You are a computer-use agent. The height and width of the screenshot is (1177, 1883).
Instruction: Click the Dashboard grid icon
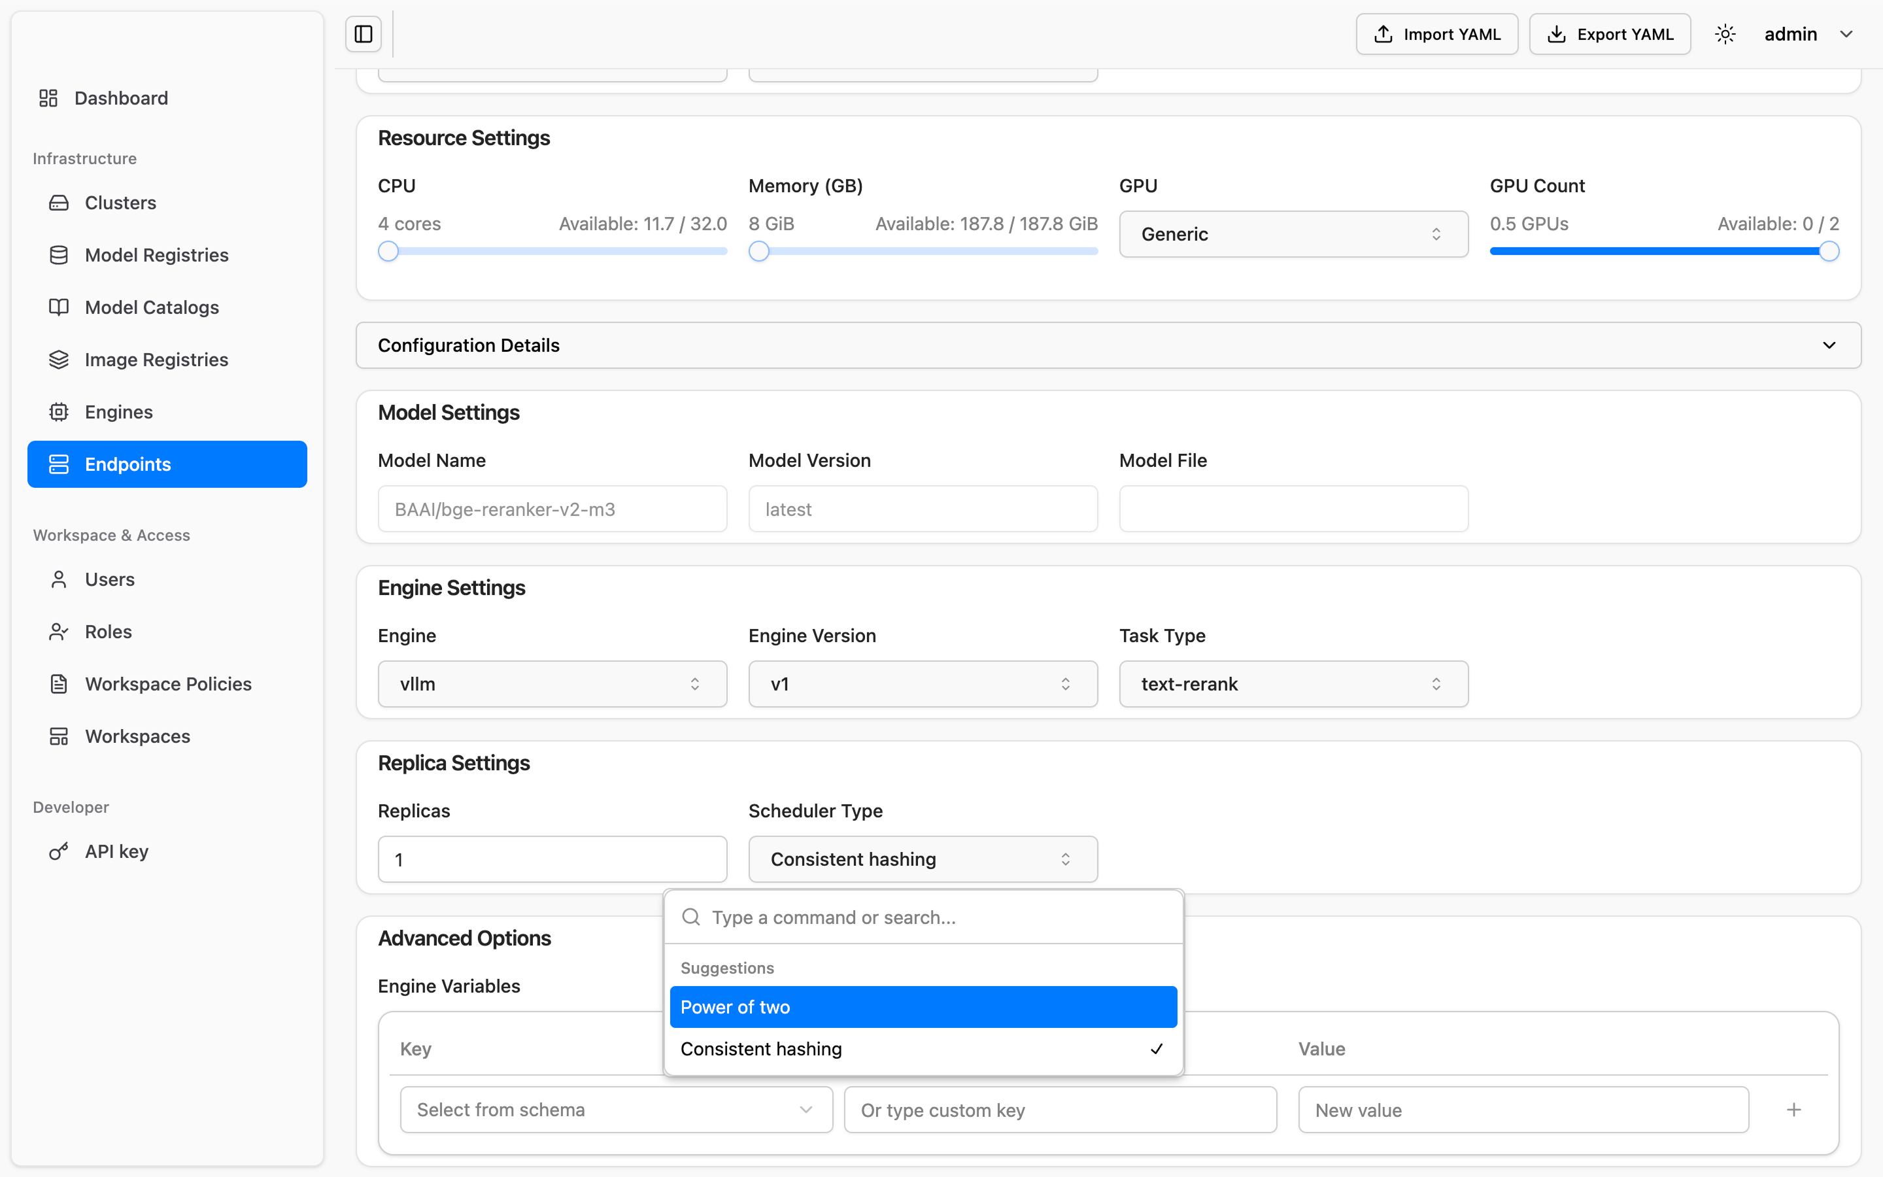tap(48, 98)
